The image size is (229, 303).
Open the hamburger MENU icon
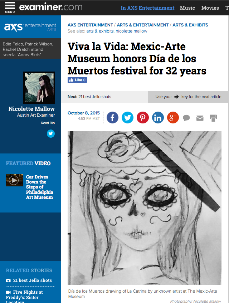[10, 8]
